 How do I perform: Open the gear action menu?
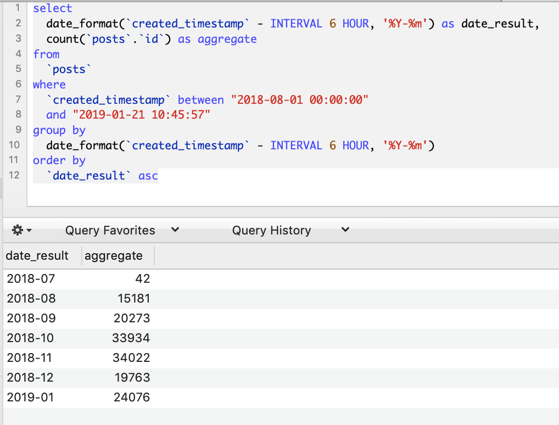pyautogui.click(x=18, y=230)
